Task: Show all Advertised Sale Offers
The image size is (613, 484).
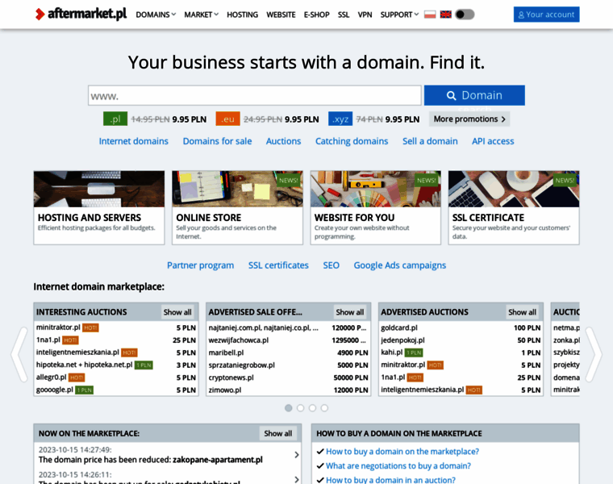Action: 350,312
